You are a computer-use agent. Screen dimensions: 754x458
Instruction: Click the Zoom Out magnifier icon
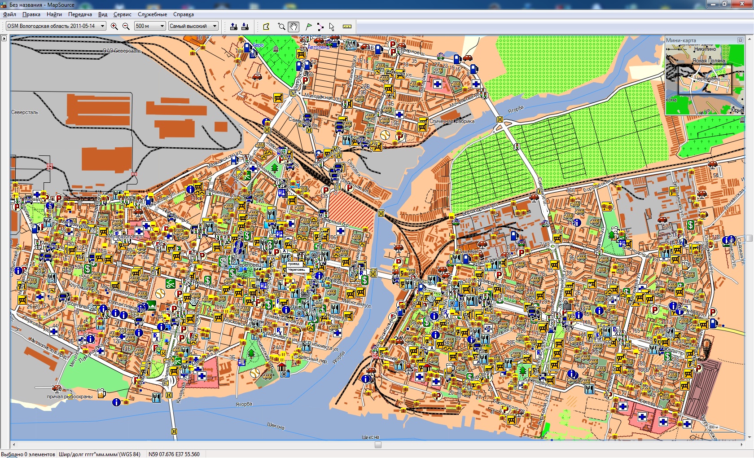[x=126, y=26]
